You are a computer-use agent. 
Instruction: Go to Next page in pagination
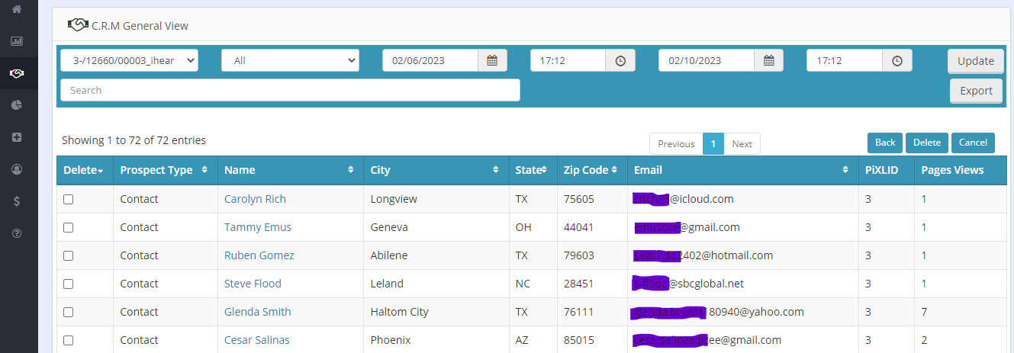pos(742,144)
